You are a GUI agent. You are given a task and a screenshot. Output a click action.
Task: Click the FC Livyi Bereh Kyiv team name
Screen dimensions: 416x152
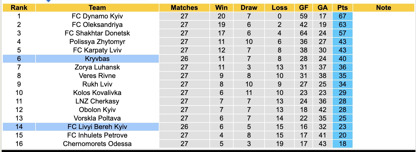[x=97, y=127]
